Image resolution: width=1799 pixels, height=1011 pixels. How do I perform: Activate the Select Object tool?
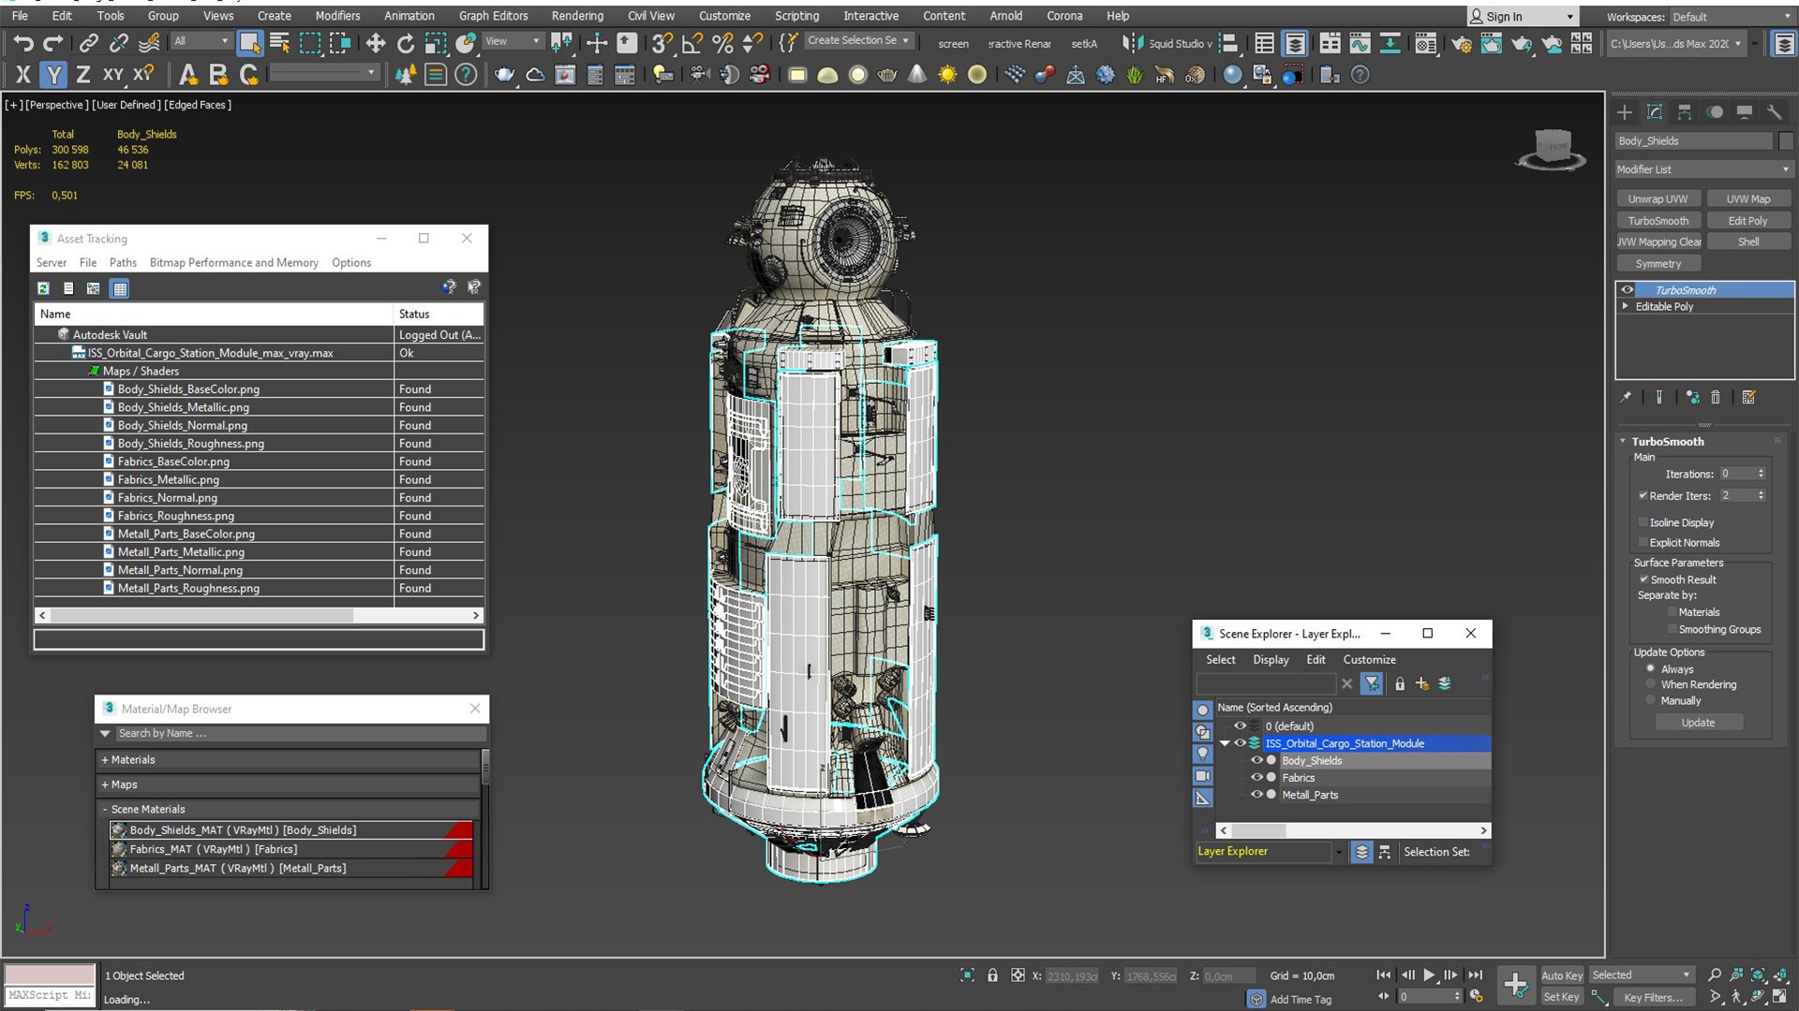pos(249,43)
